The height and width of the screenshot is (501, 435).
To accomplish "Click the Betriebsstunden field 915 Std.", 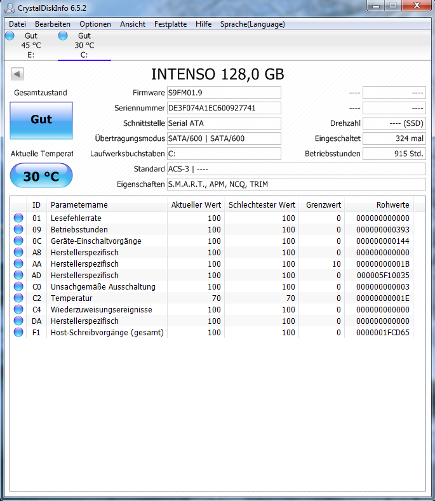I will pos(394,154).
